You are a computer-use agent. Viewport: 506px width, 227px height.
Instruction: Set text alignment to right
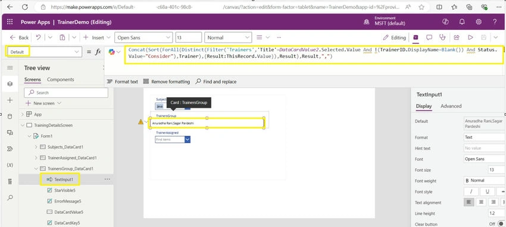click(x=493, y=202)
